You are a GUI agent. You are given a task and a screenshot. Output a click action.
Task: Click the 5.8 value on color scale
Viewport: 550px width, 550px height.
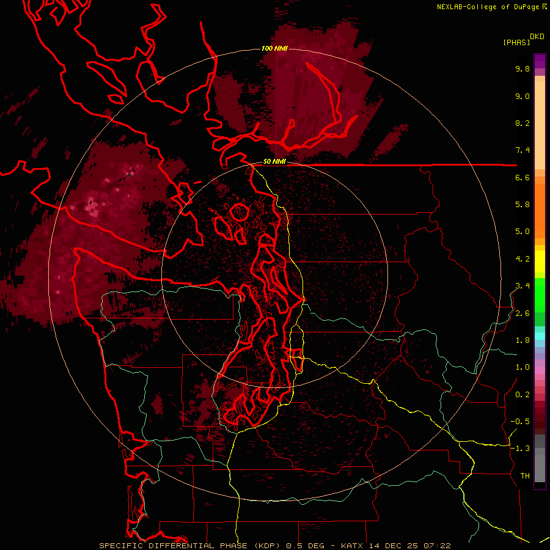coord(522,205)
